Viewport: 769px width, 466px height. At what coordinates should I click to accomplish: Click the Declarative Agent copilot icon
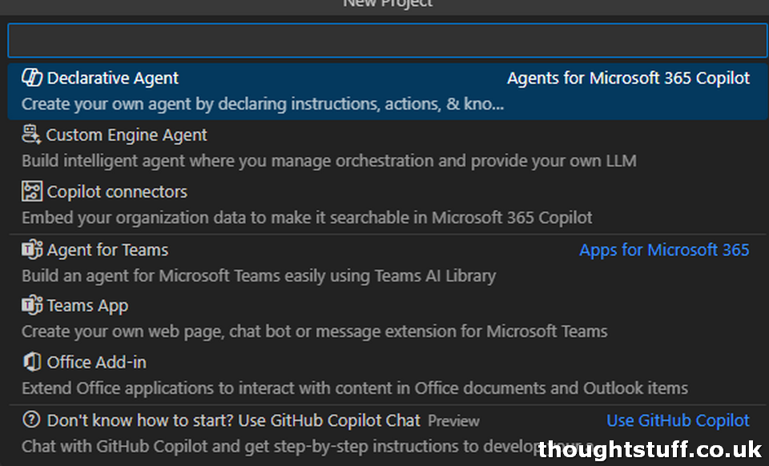tap(32, 78)
